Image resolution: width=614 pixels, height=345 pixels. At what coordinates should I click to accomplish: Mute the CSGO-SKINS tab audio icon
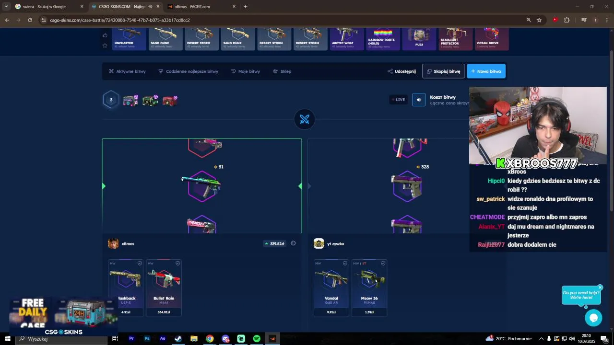[150, 7]
